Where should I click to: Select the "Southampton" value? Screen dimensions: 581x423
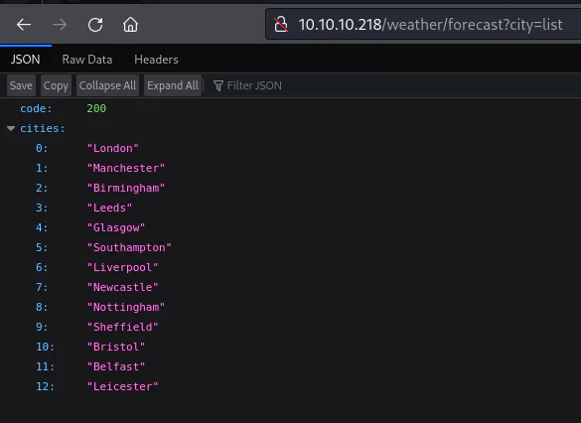129,247
